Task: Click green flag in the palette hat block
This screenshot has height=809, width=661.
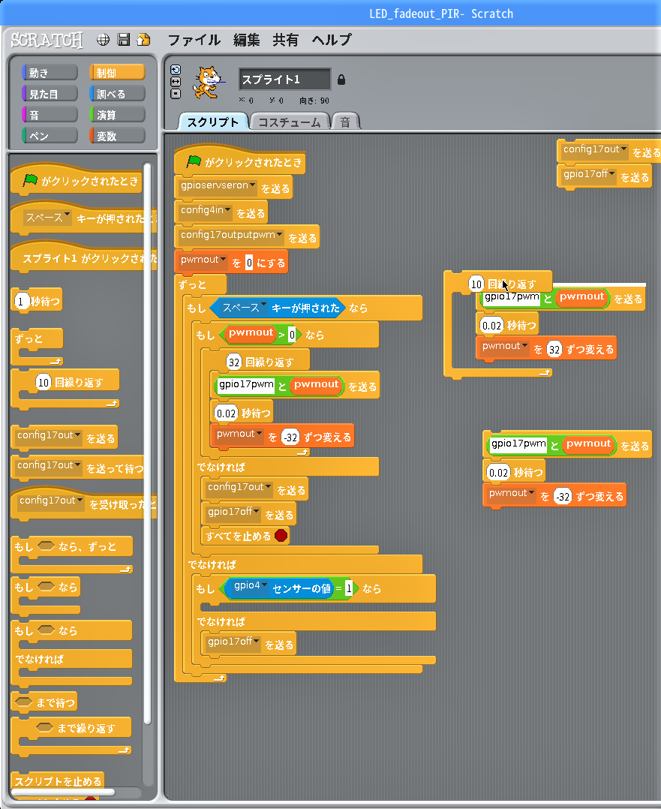Action: point(31,180)
